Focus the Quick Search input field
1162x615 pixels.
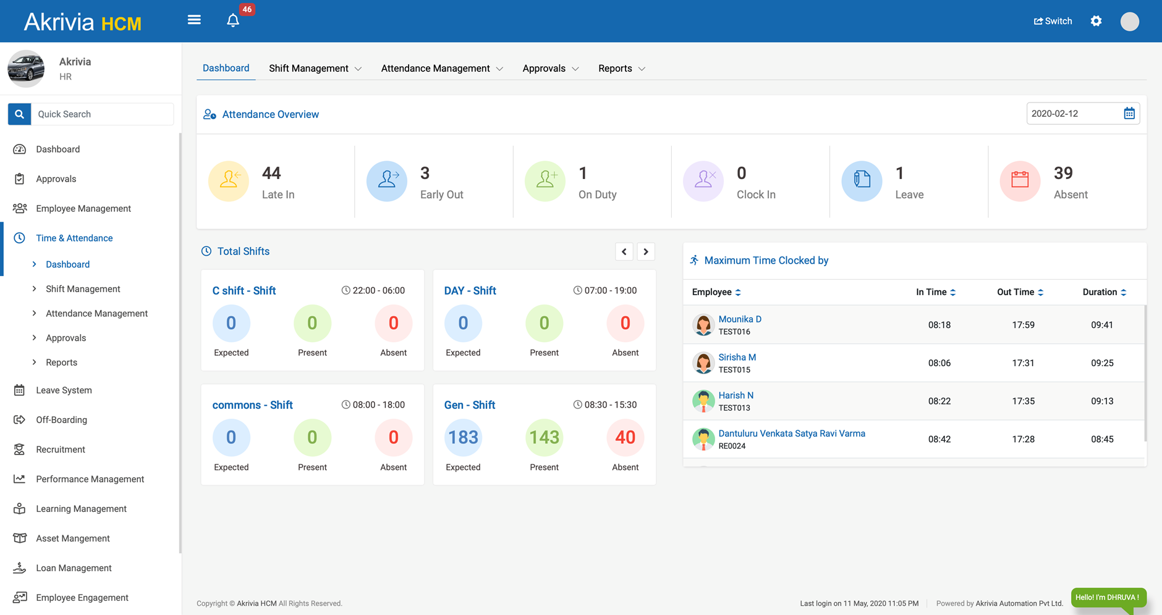pos(102,114)
